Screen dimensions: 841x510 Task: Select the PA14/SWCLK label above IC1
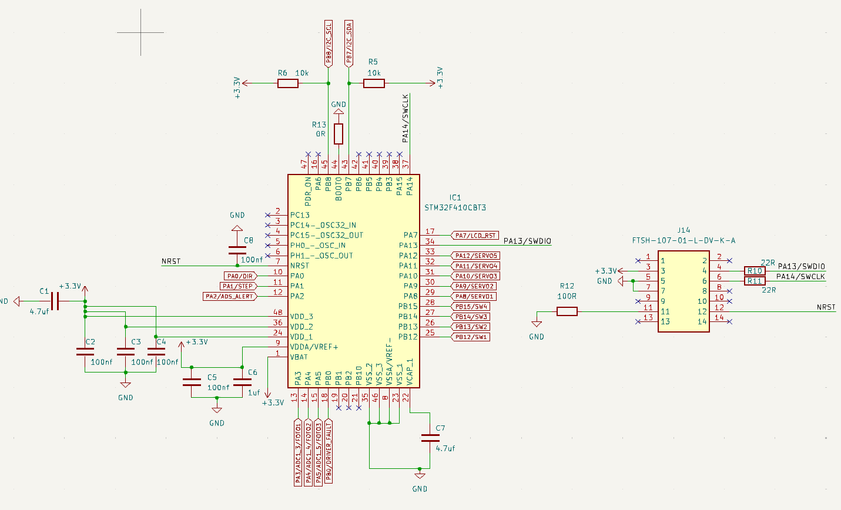[x=406, y=118]
